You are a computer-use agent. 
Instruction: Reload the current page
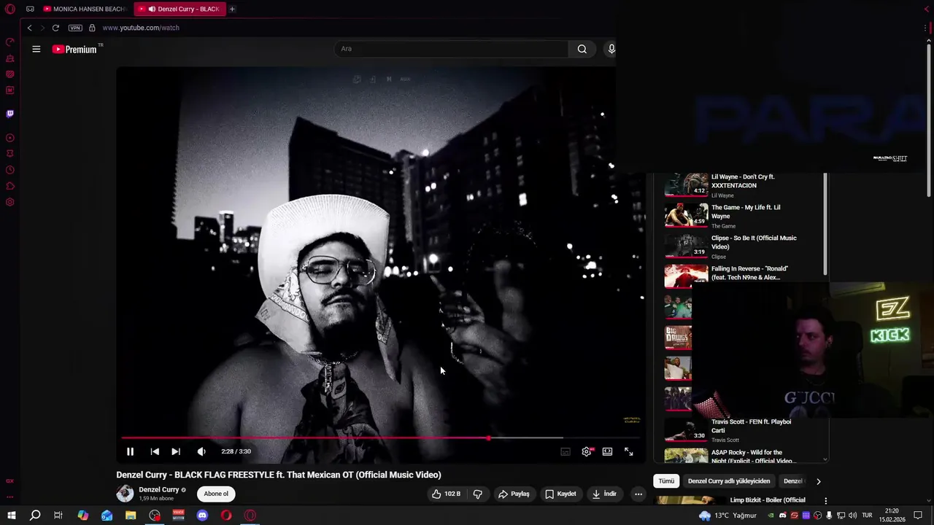(x=55, y=28)
